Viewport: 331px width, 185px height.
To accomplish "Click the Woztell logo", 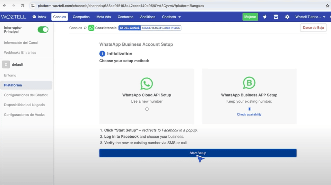I will [x=13, y=17].
